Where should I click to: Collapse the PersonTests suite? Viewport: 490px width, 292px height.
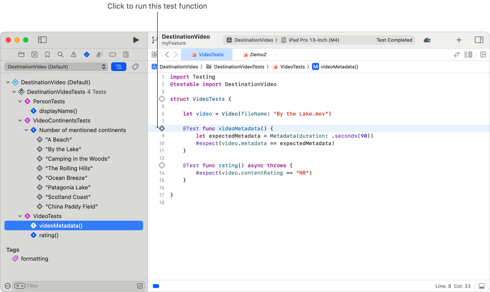(20, 101)
